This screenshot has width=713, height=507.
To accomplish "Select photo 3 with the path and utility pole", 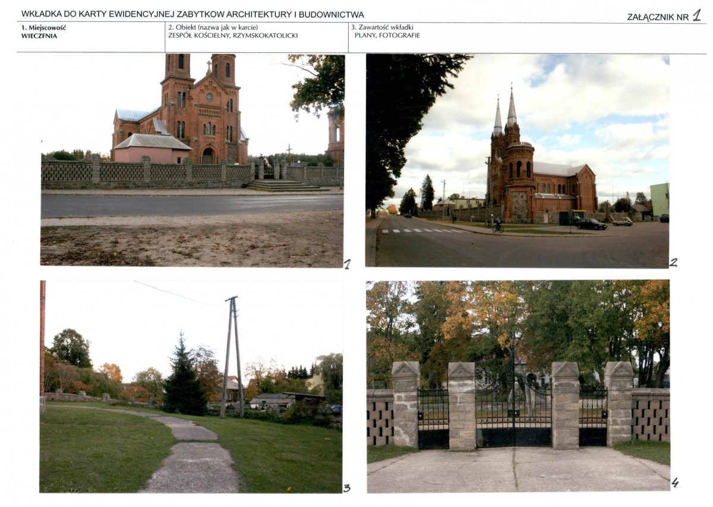I will (x=191, y=386).
